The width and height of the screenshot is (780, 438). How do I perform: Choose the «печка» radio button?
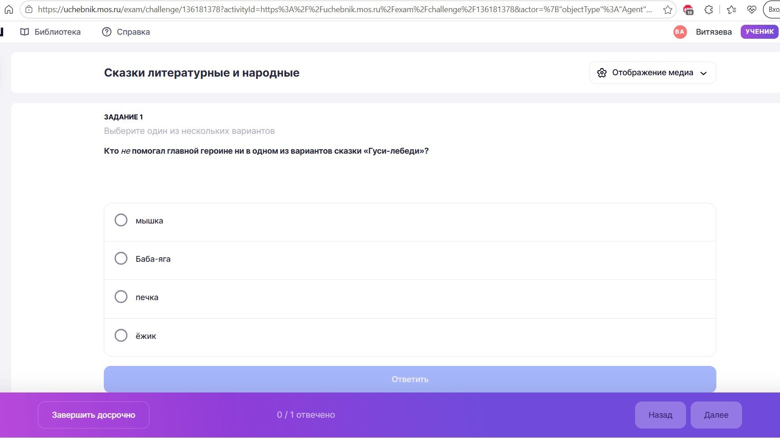point(121,297)
